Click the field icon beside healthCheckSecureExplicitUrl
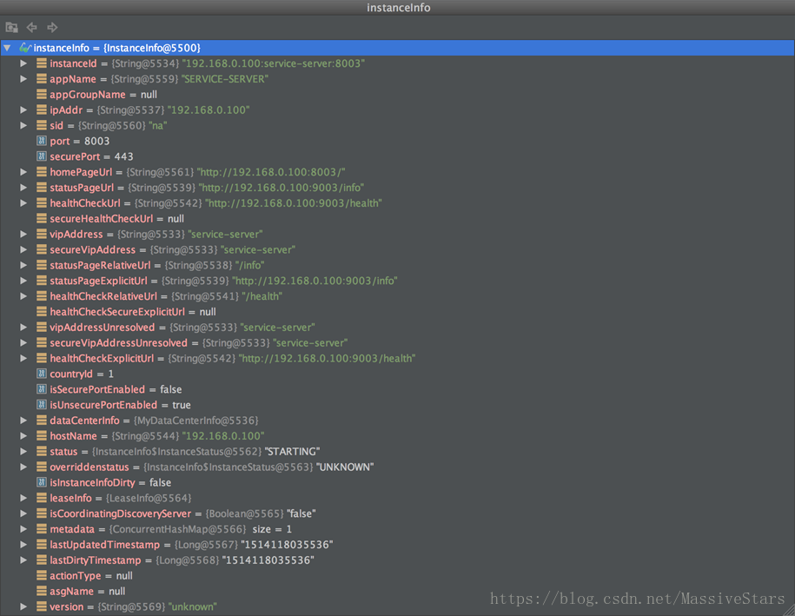The image size is (795, 616). 42,312
